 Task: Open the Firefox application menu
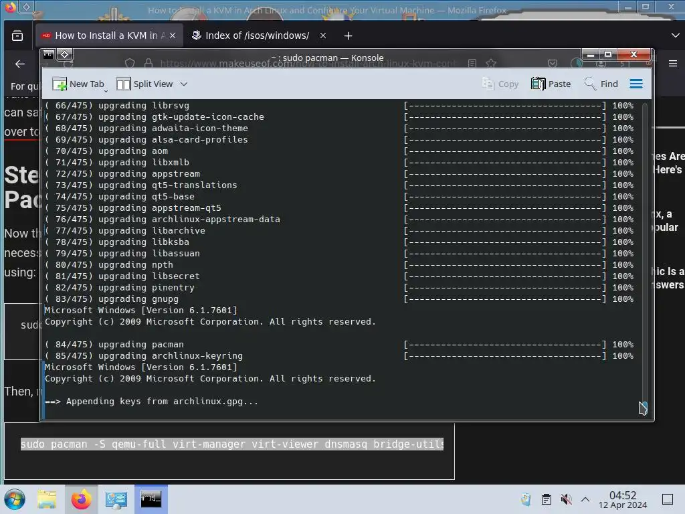673,64
